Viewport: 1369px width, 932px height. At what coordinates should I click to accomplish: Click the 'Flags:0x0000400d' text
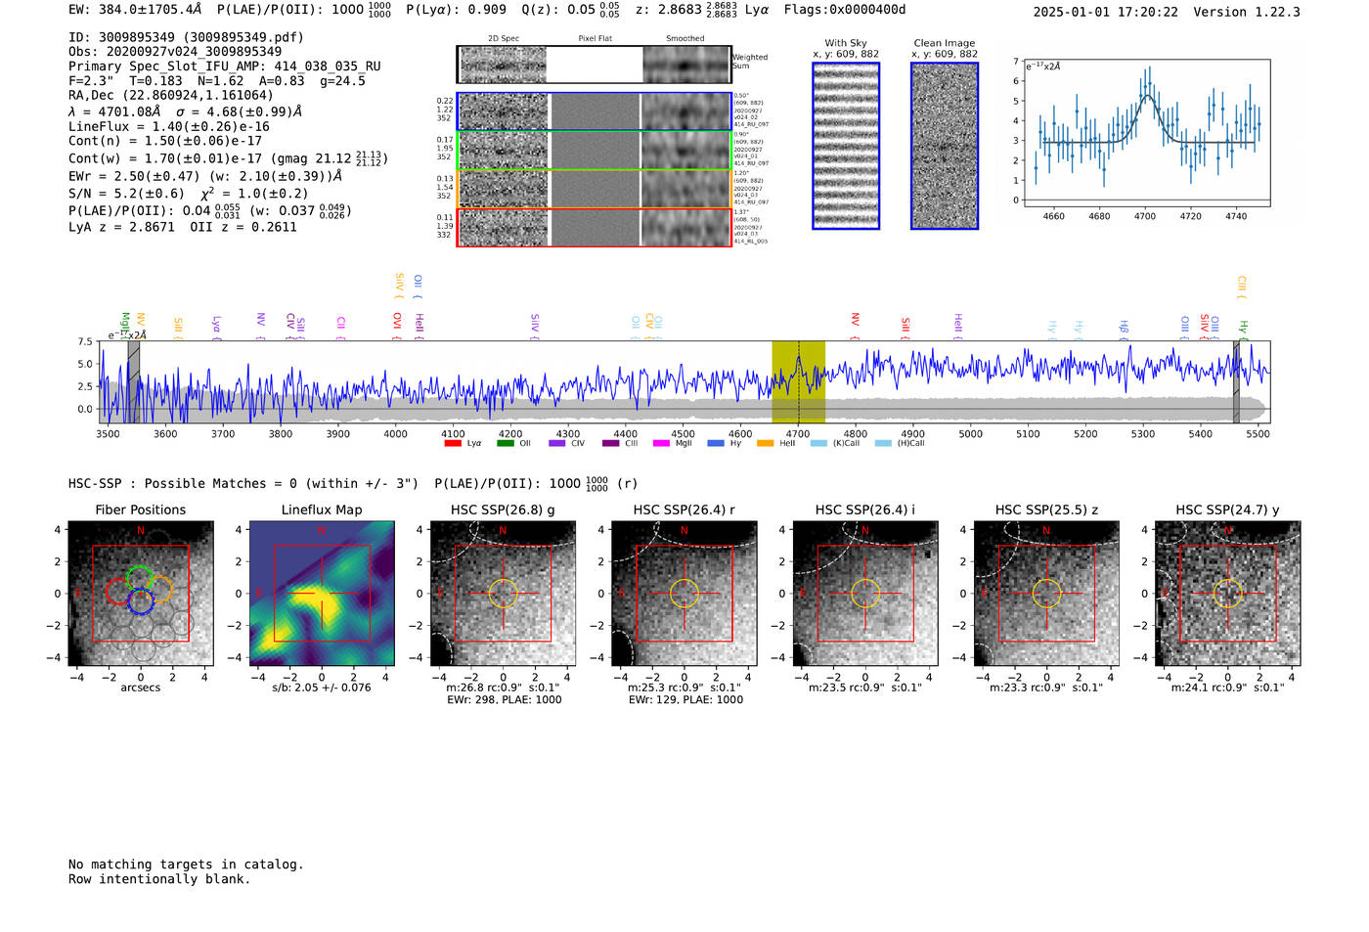tap(845, 9)
